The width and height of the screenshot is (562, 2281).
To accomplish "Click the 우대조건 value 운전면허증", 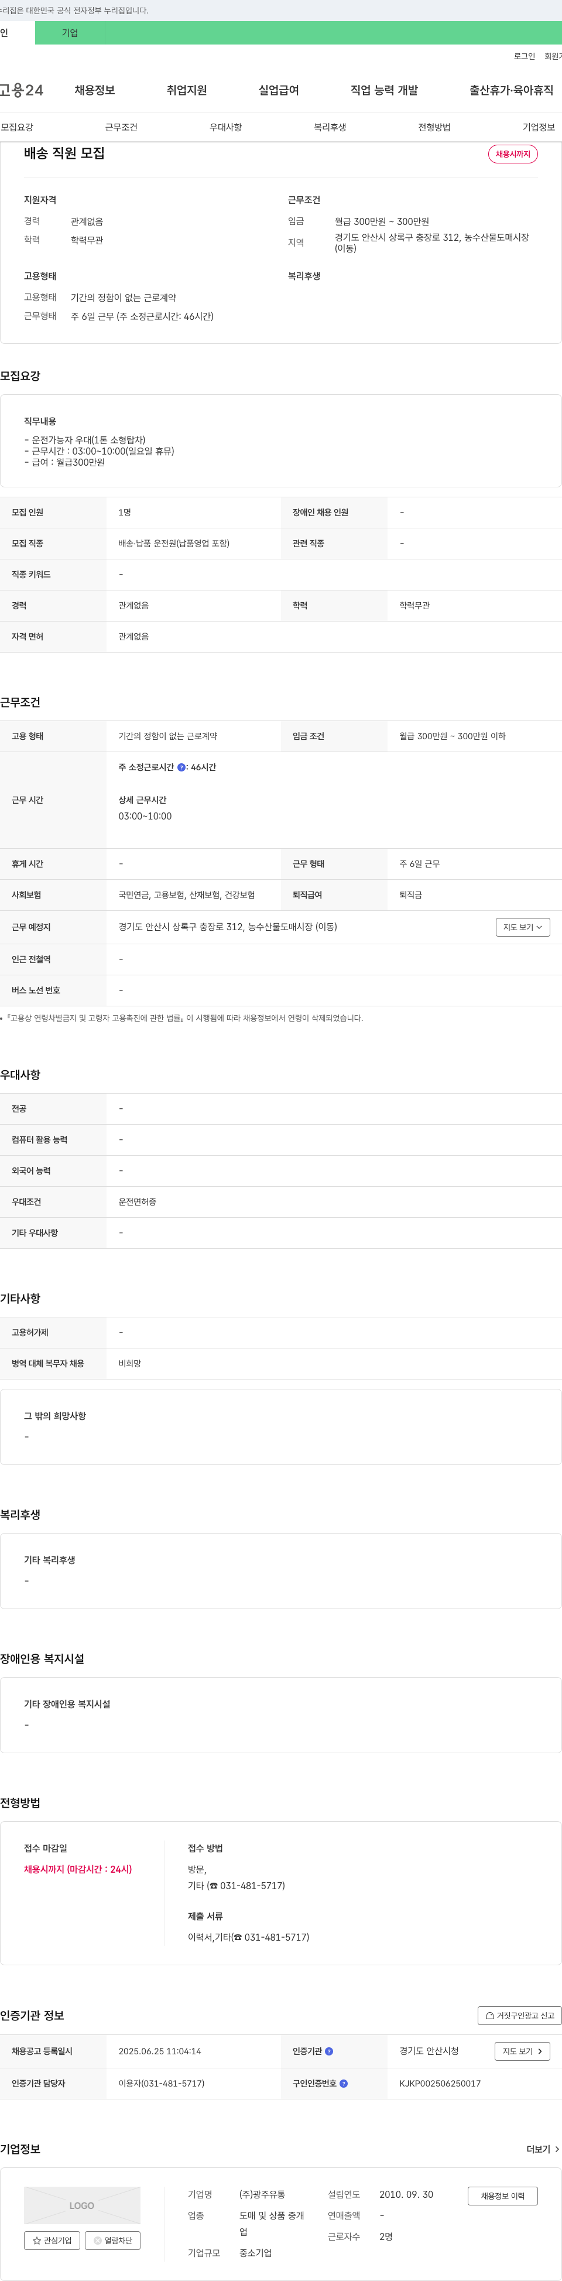I will click(137, 1201).
